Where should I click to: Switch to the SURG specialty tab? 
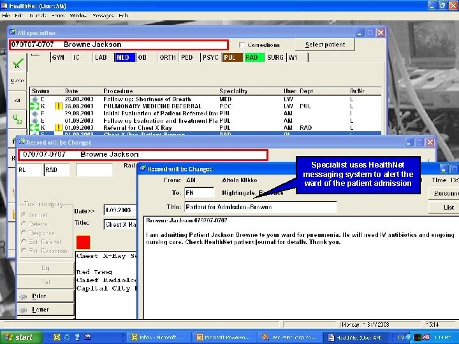(276, 57)
